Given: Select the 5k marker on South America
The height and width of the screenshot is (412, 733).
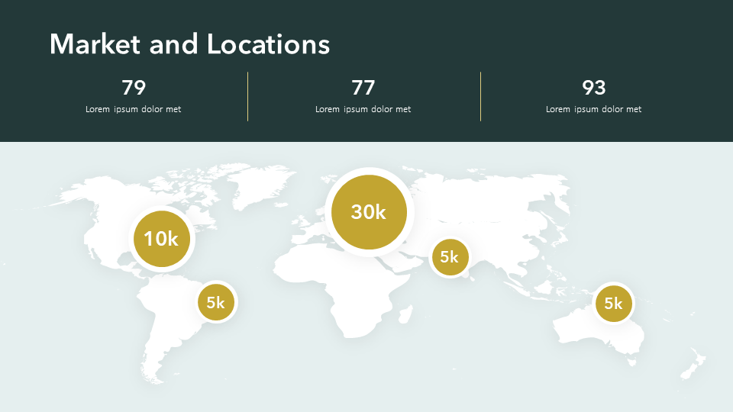Looking at the screenshot, I should click(216, 303).
